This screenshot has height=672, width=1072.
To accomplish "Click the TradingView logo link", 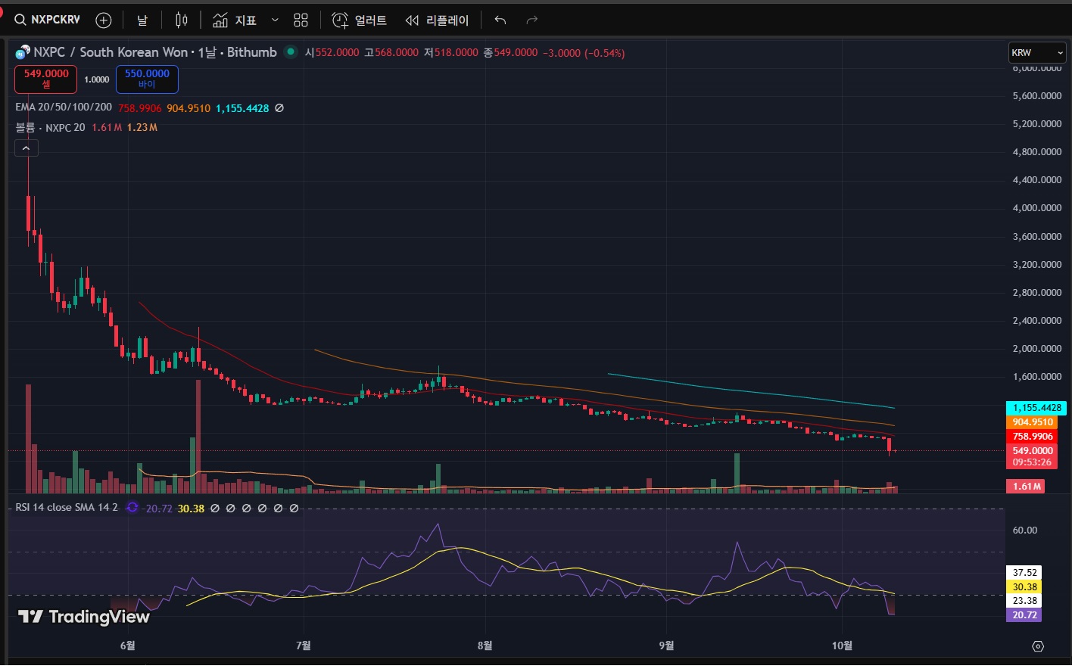I will click(84, 617).
